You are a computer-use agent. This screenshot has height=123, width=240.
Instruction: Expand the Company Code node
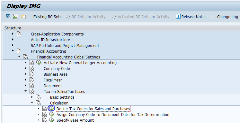[x=26, y=68]
